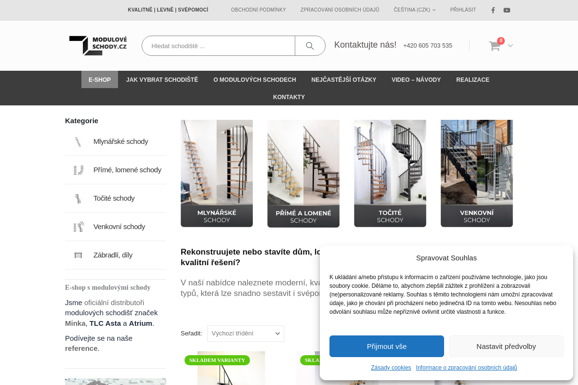Open Zásady cookies link
This screenshot has width=578, height=385.
point(391,367)
